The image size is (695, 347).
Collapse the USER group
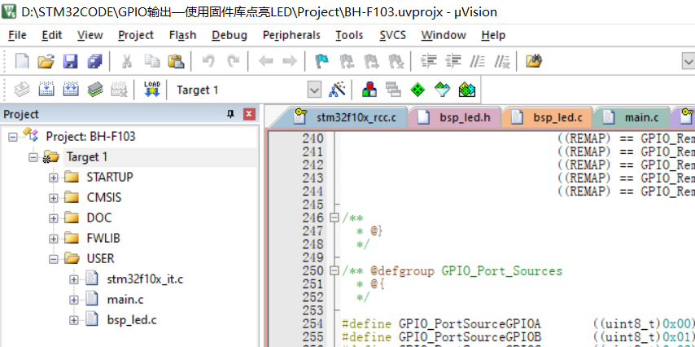coord(54,259)
